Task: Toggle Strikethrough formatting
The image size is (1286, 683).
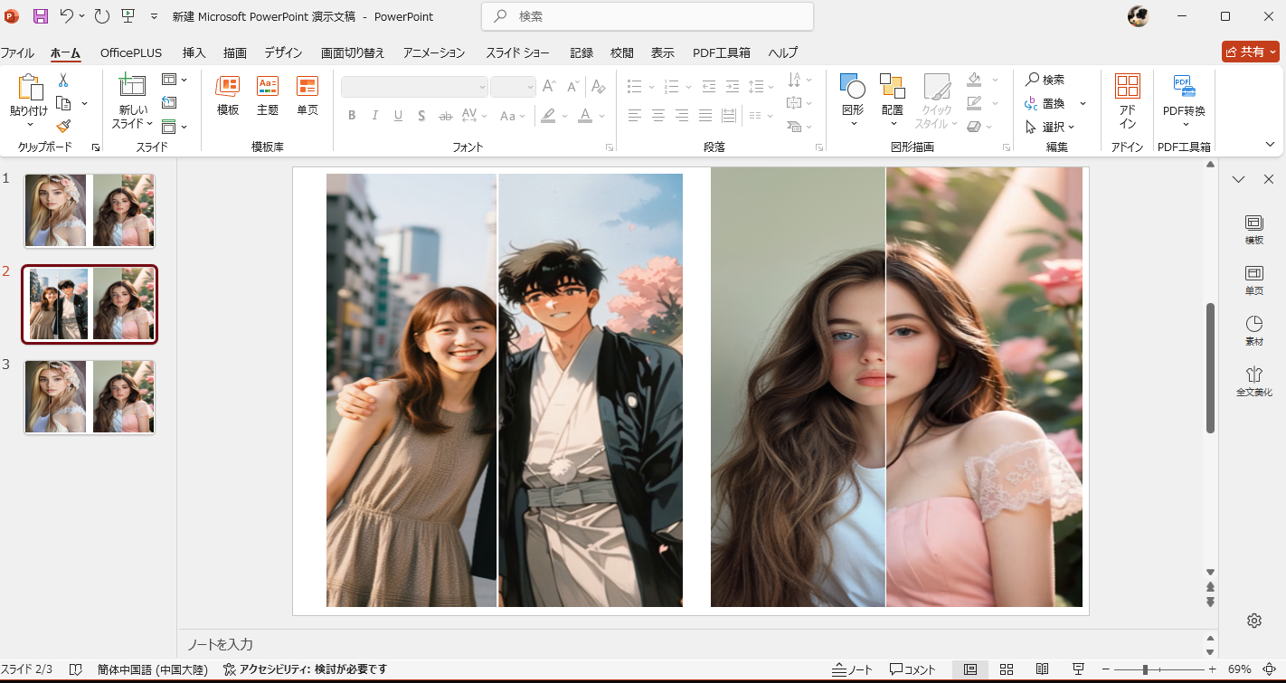Action: 445,116
